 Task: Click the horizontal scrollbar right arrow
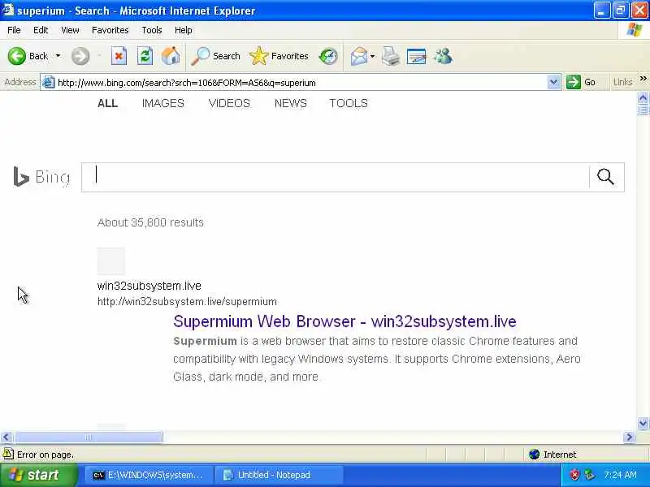[x=629, y=437]
